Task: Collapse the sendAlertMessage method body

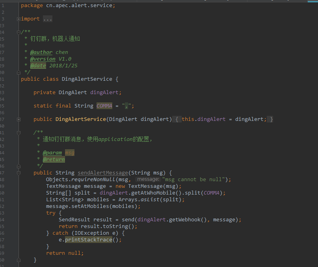Action: click(19, 172)
